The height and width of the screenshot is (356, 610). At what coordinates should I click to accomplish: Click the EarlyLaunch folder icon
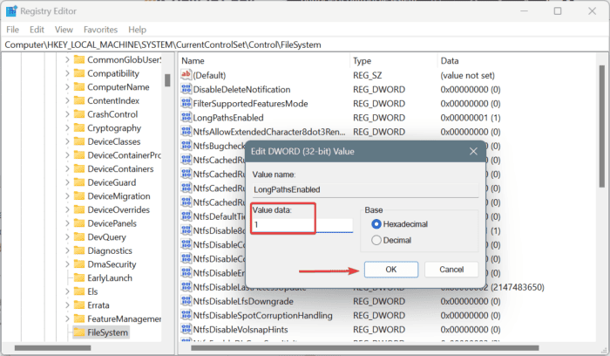(79, 277)
